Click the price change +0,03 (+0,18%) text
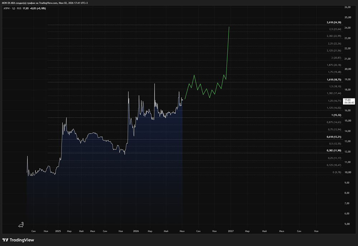Image resolution: width=358 pixels, height=246 pixels. [38, 8]
